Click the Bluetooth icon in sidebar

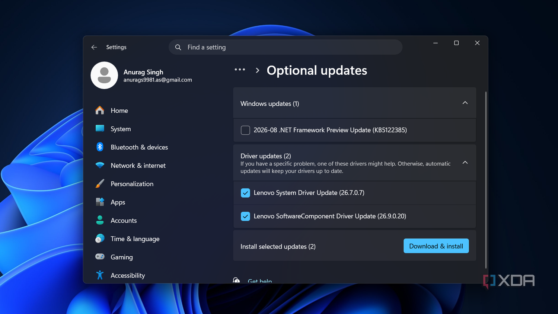click(100, 147)
